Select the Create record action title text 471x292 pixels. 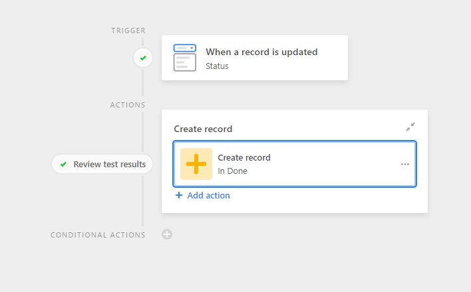pyautogui.click(x=244, y=158)
